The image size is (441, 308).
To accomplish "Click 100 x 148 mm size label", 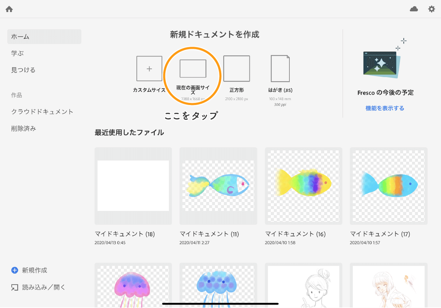I will [280, 99].
